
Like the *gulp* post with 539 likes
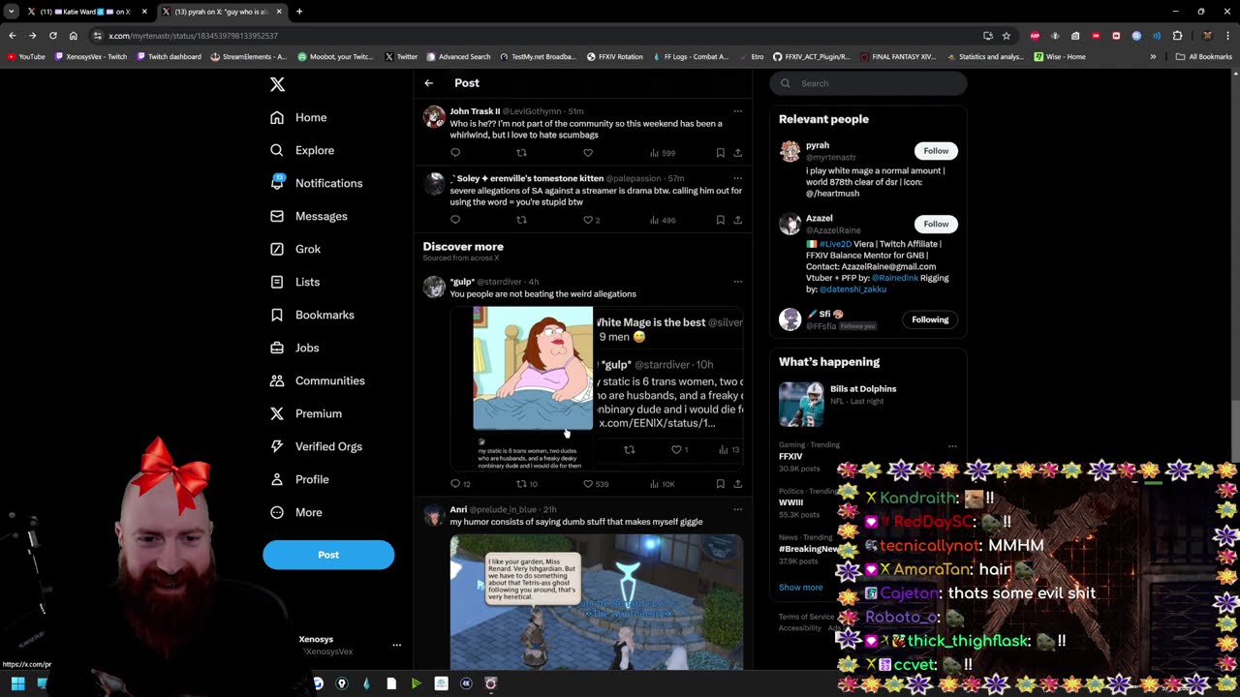595,484
